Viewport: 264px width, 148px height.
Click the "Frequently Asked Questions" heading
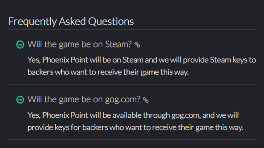(71, 21)
